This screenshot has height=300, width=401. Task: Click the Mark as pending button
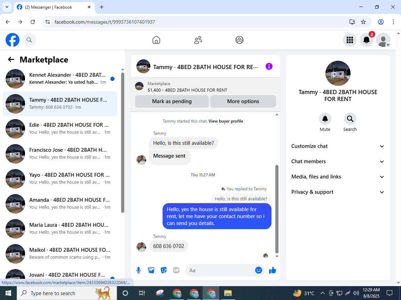172,101
